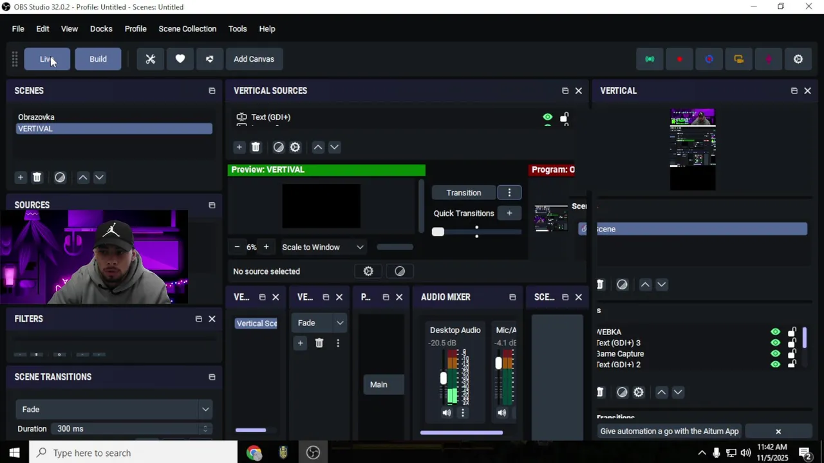
Task: Add a new scene with the plus icon
Action: click(x=21, y=177)
